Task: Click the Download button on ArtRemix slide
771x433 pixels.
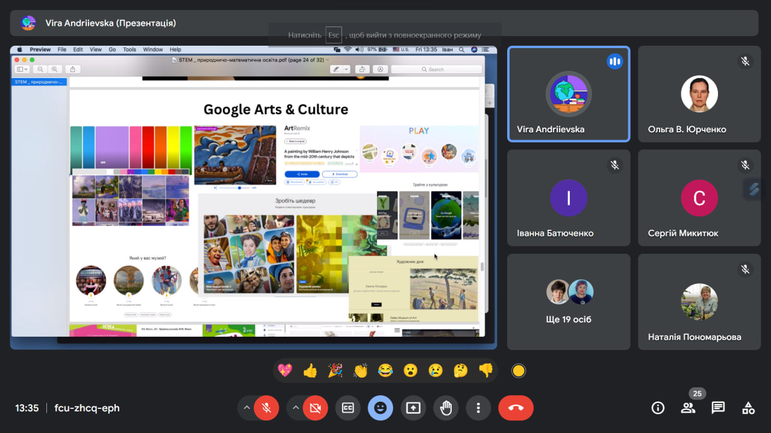Action: point(340,174)
